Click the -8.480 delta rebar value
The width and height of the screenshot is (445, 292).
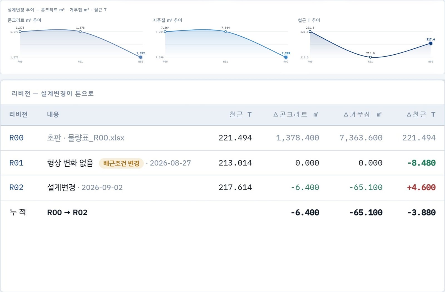pyautogui.click(x=421, y=163)
